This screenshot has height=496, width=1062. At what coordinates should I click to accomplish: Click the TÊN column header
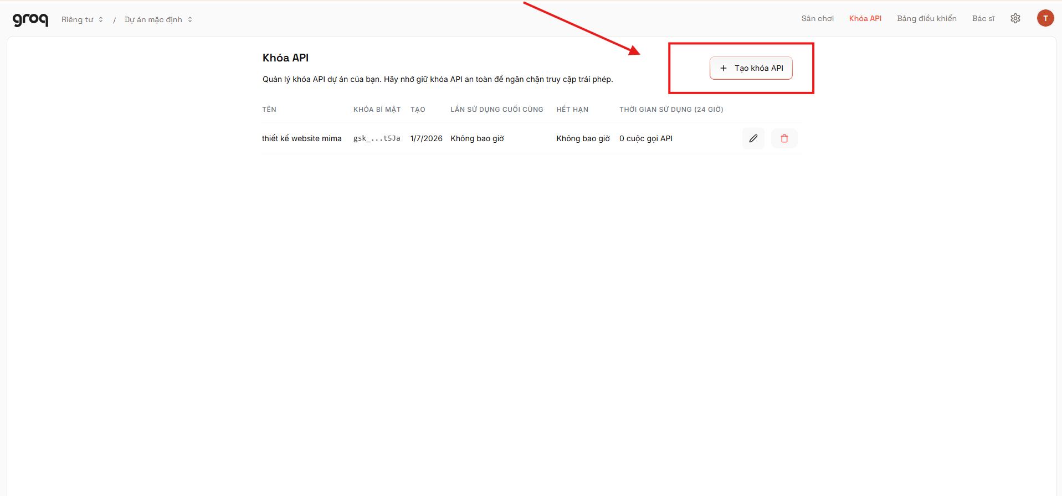(x=269, y=110)
